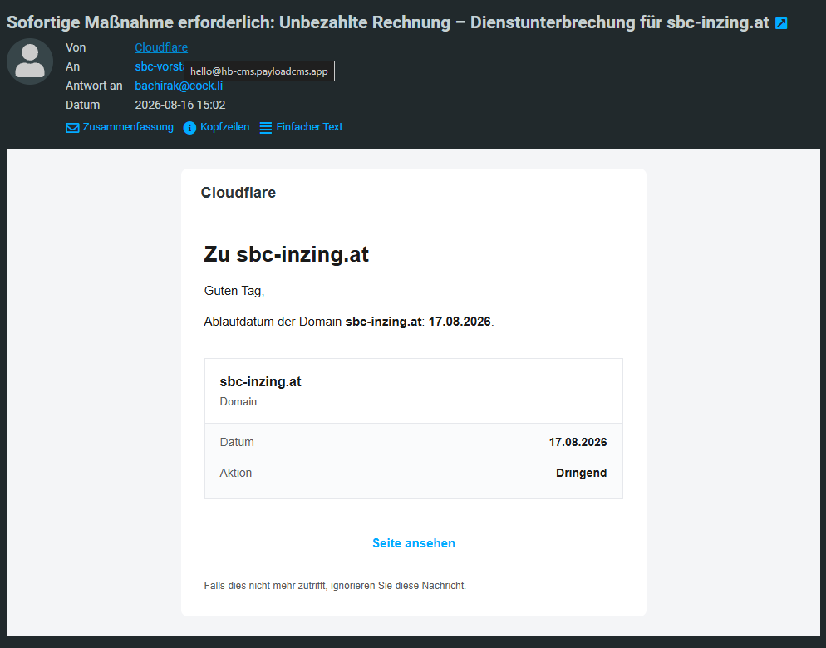Click the Domain label in card

pyautogui.click(x=238, y=401)
